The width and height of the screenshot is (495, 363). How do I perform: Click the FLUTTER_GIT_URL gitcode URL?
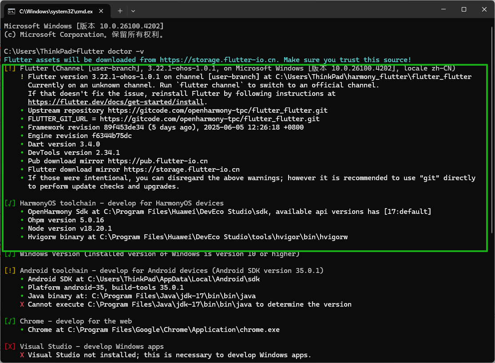[210, 119]
